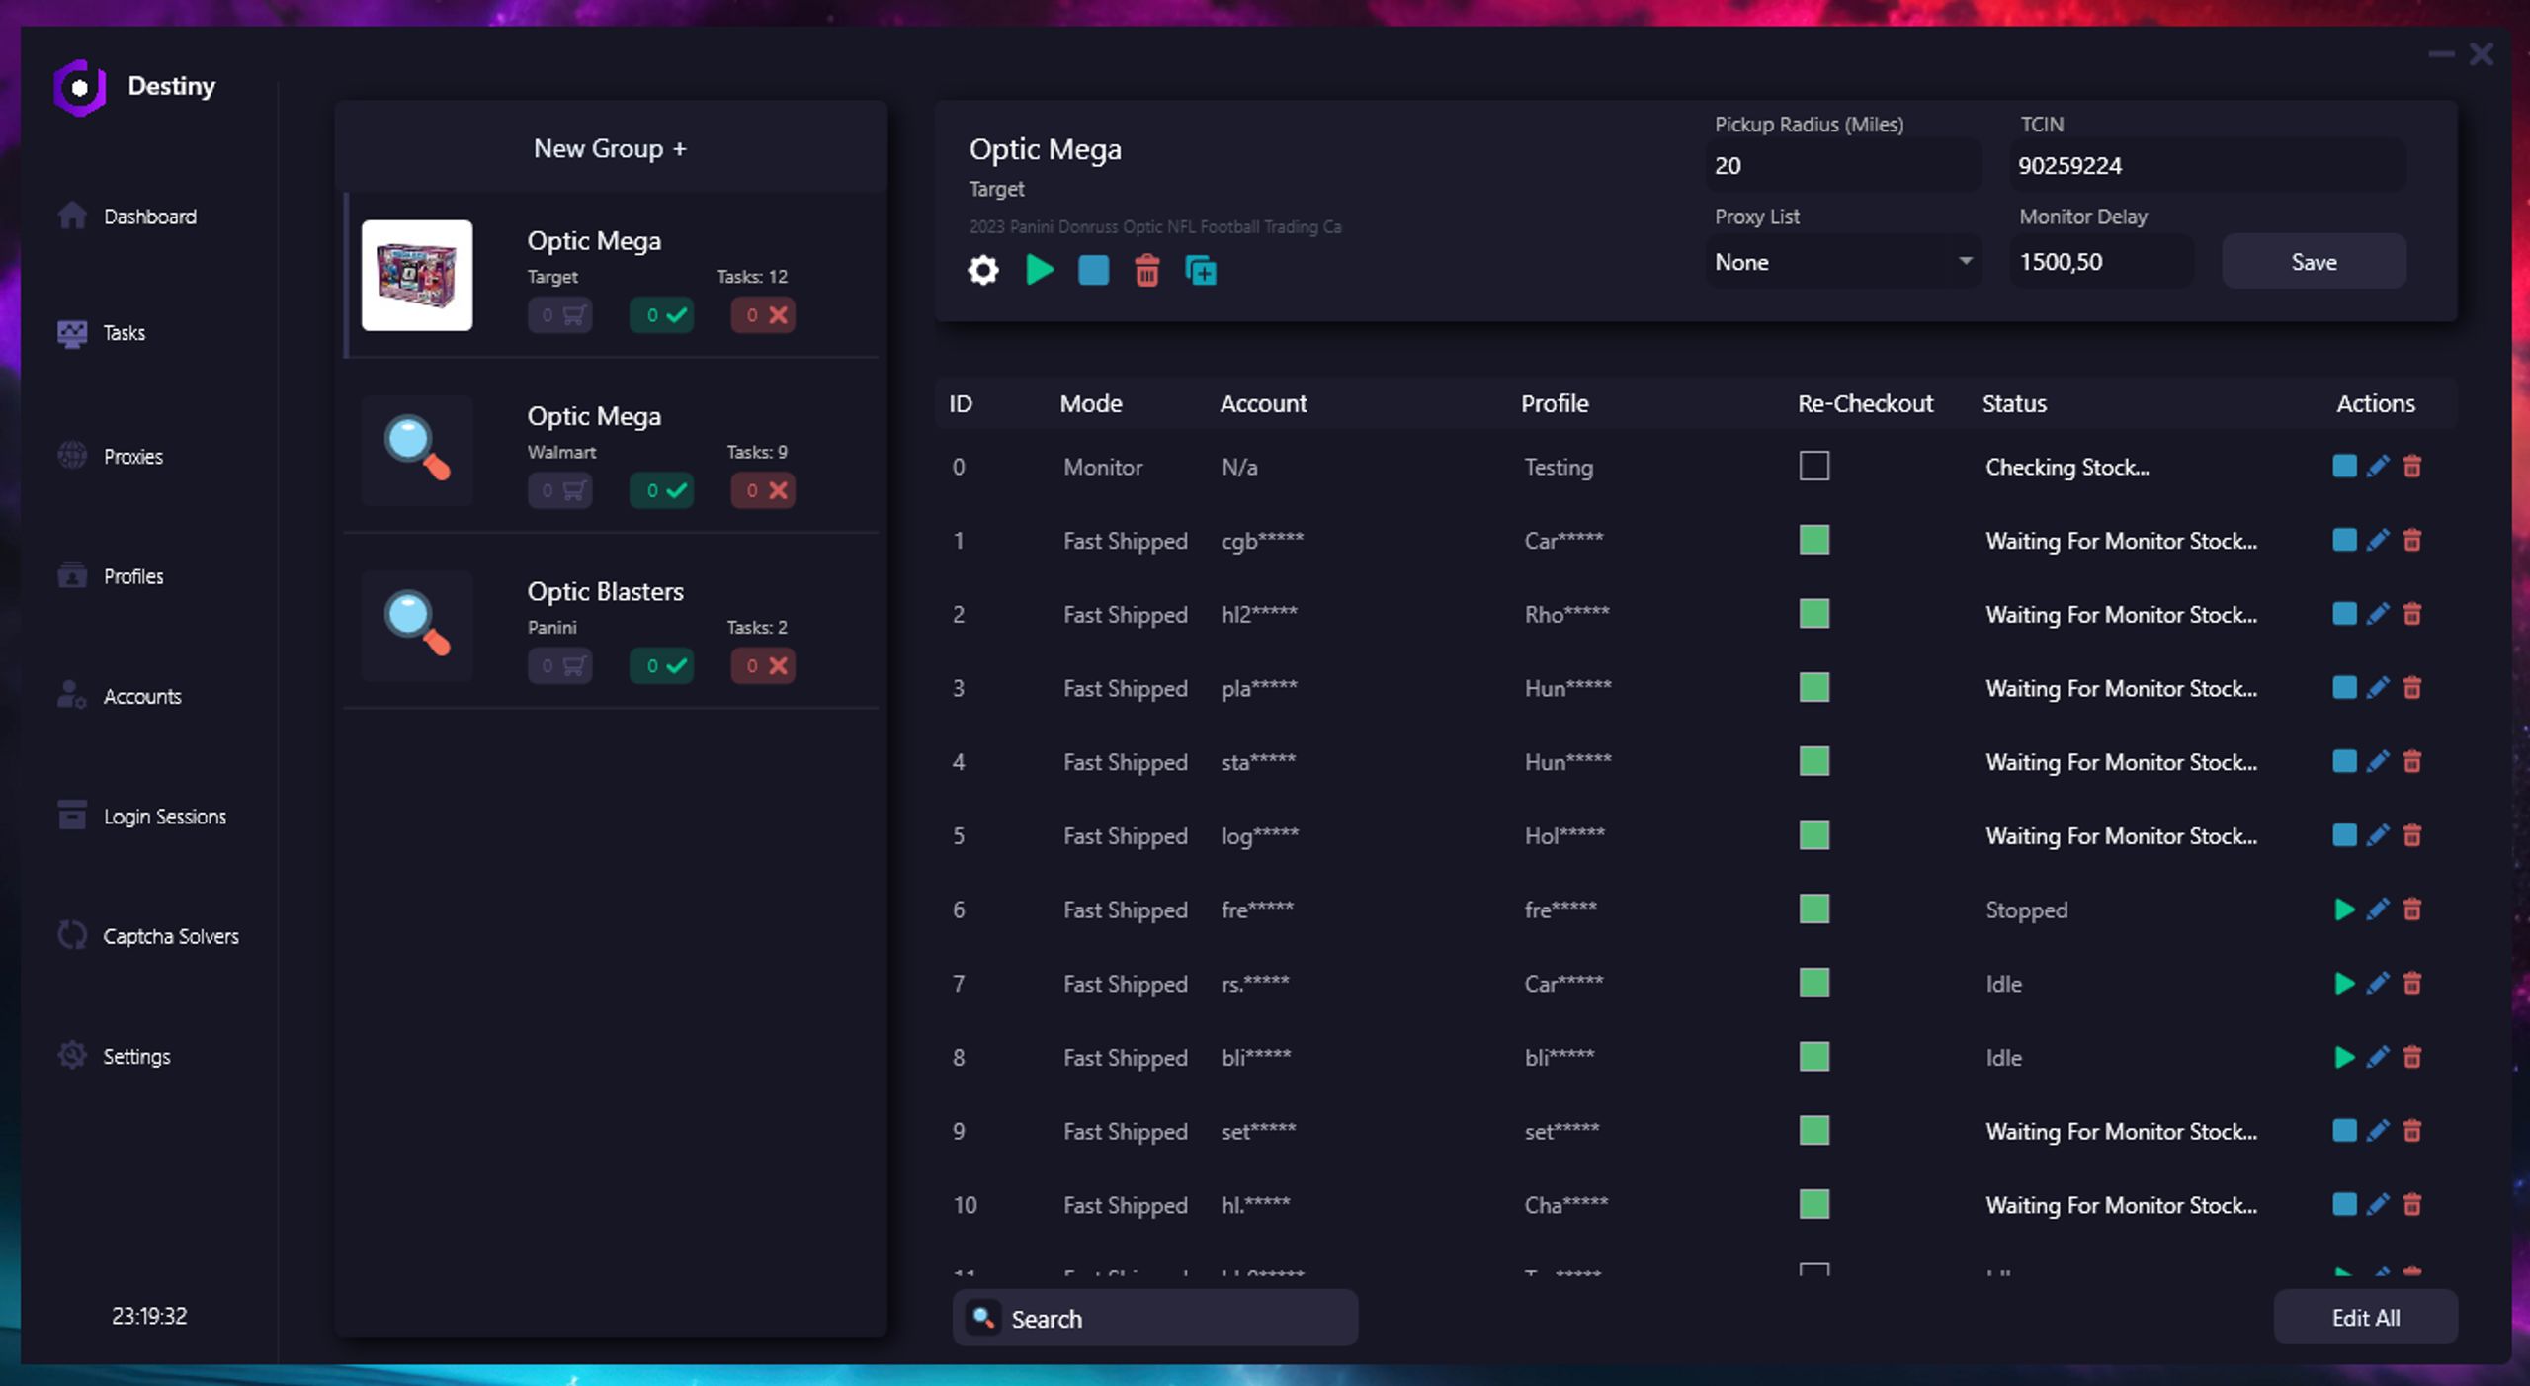Image resolution: width=2530 pixels, height=1386 pixels.
Task: Start all tasks with the group play icon
Action: (1040, 270)
